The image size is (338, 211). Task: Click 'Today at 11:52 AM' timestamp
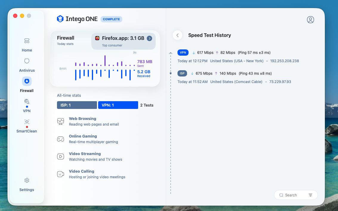(x=192, y=82)
